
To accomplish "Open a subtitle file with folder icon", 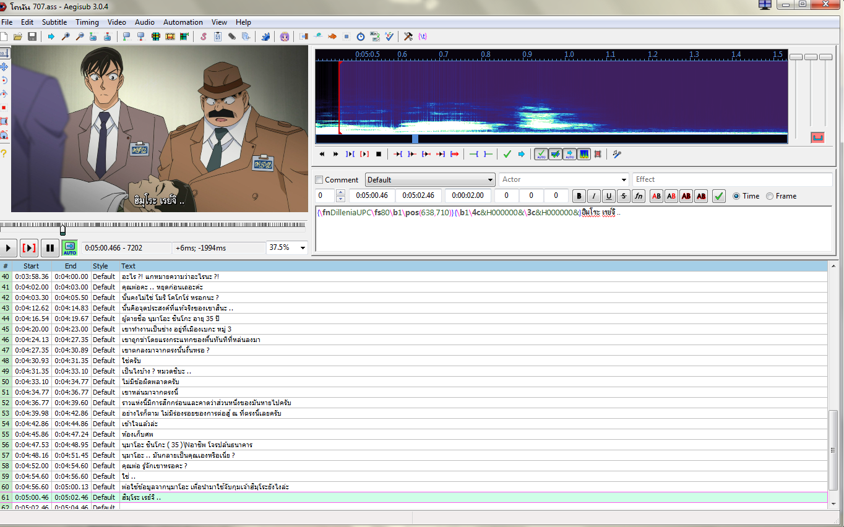I will click(18, 37).
